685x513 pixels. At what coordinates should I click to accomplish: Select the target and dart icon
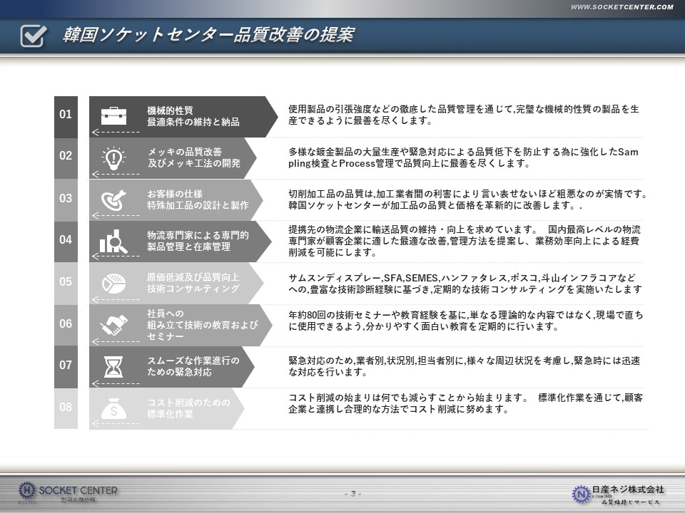pyautogui.click(x=113, y=199)
